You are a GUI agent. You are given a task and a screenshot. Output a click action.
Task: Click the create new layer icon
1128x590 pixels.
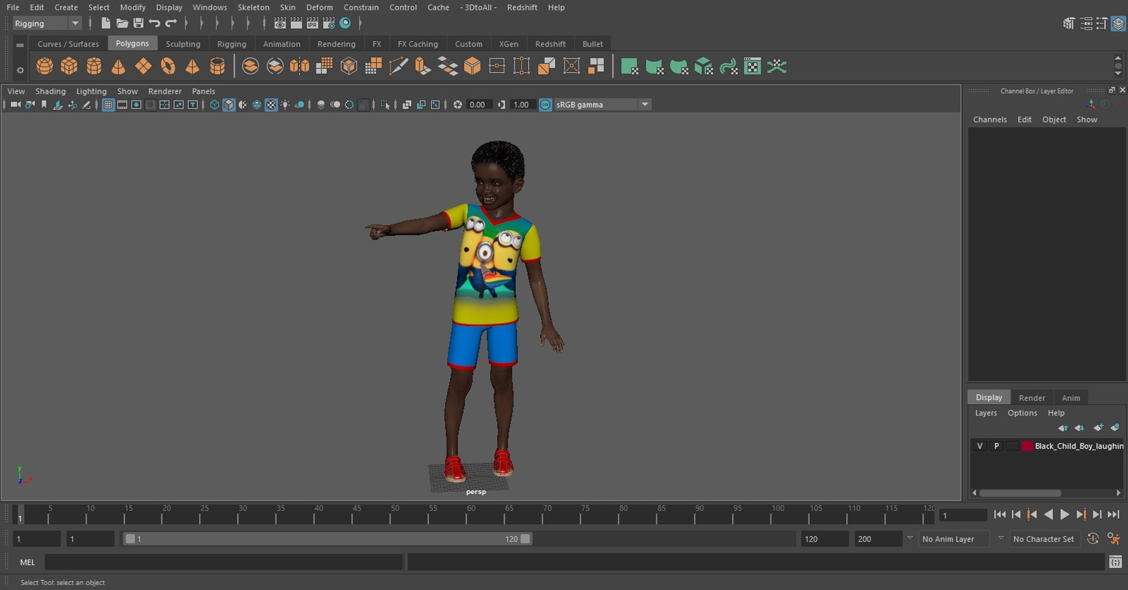coord(1098,428)
